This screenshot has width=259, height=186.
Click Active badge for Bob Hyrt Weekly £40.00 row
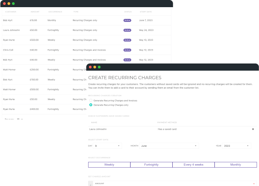(x=127, y=60)
